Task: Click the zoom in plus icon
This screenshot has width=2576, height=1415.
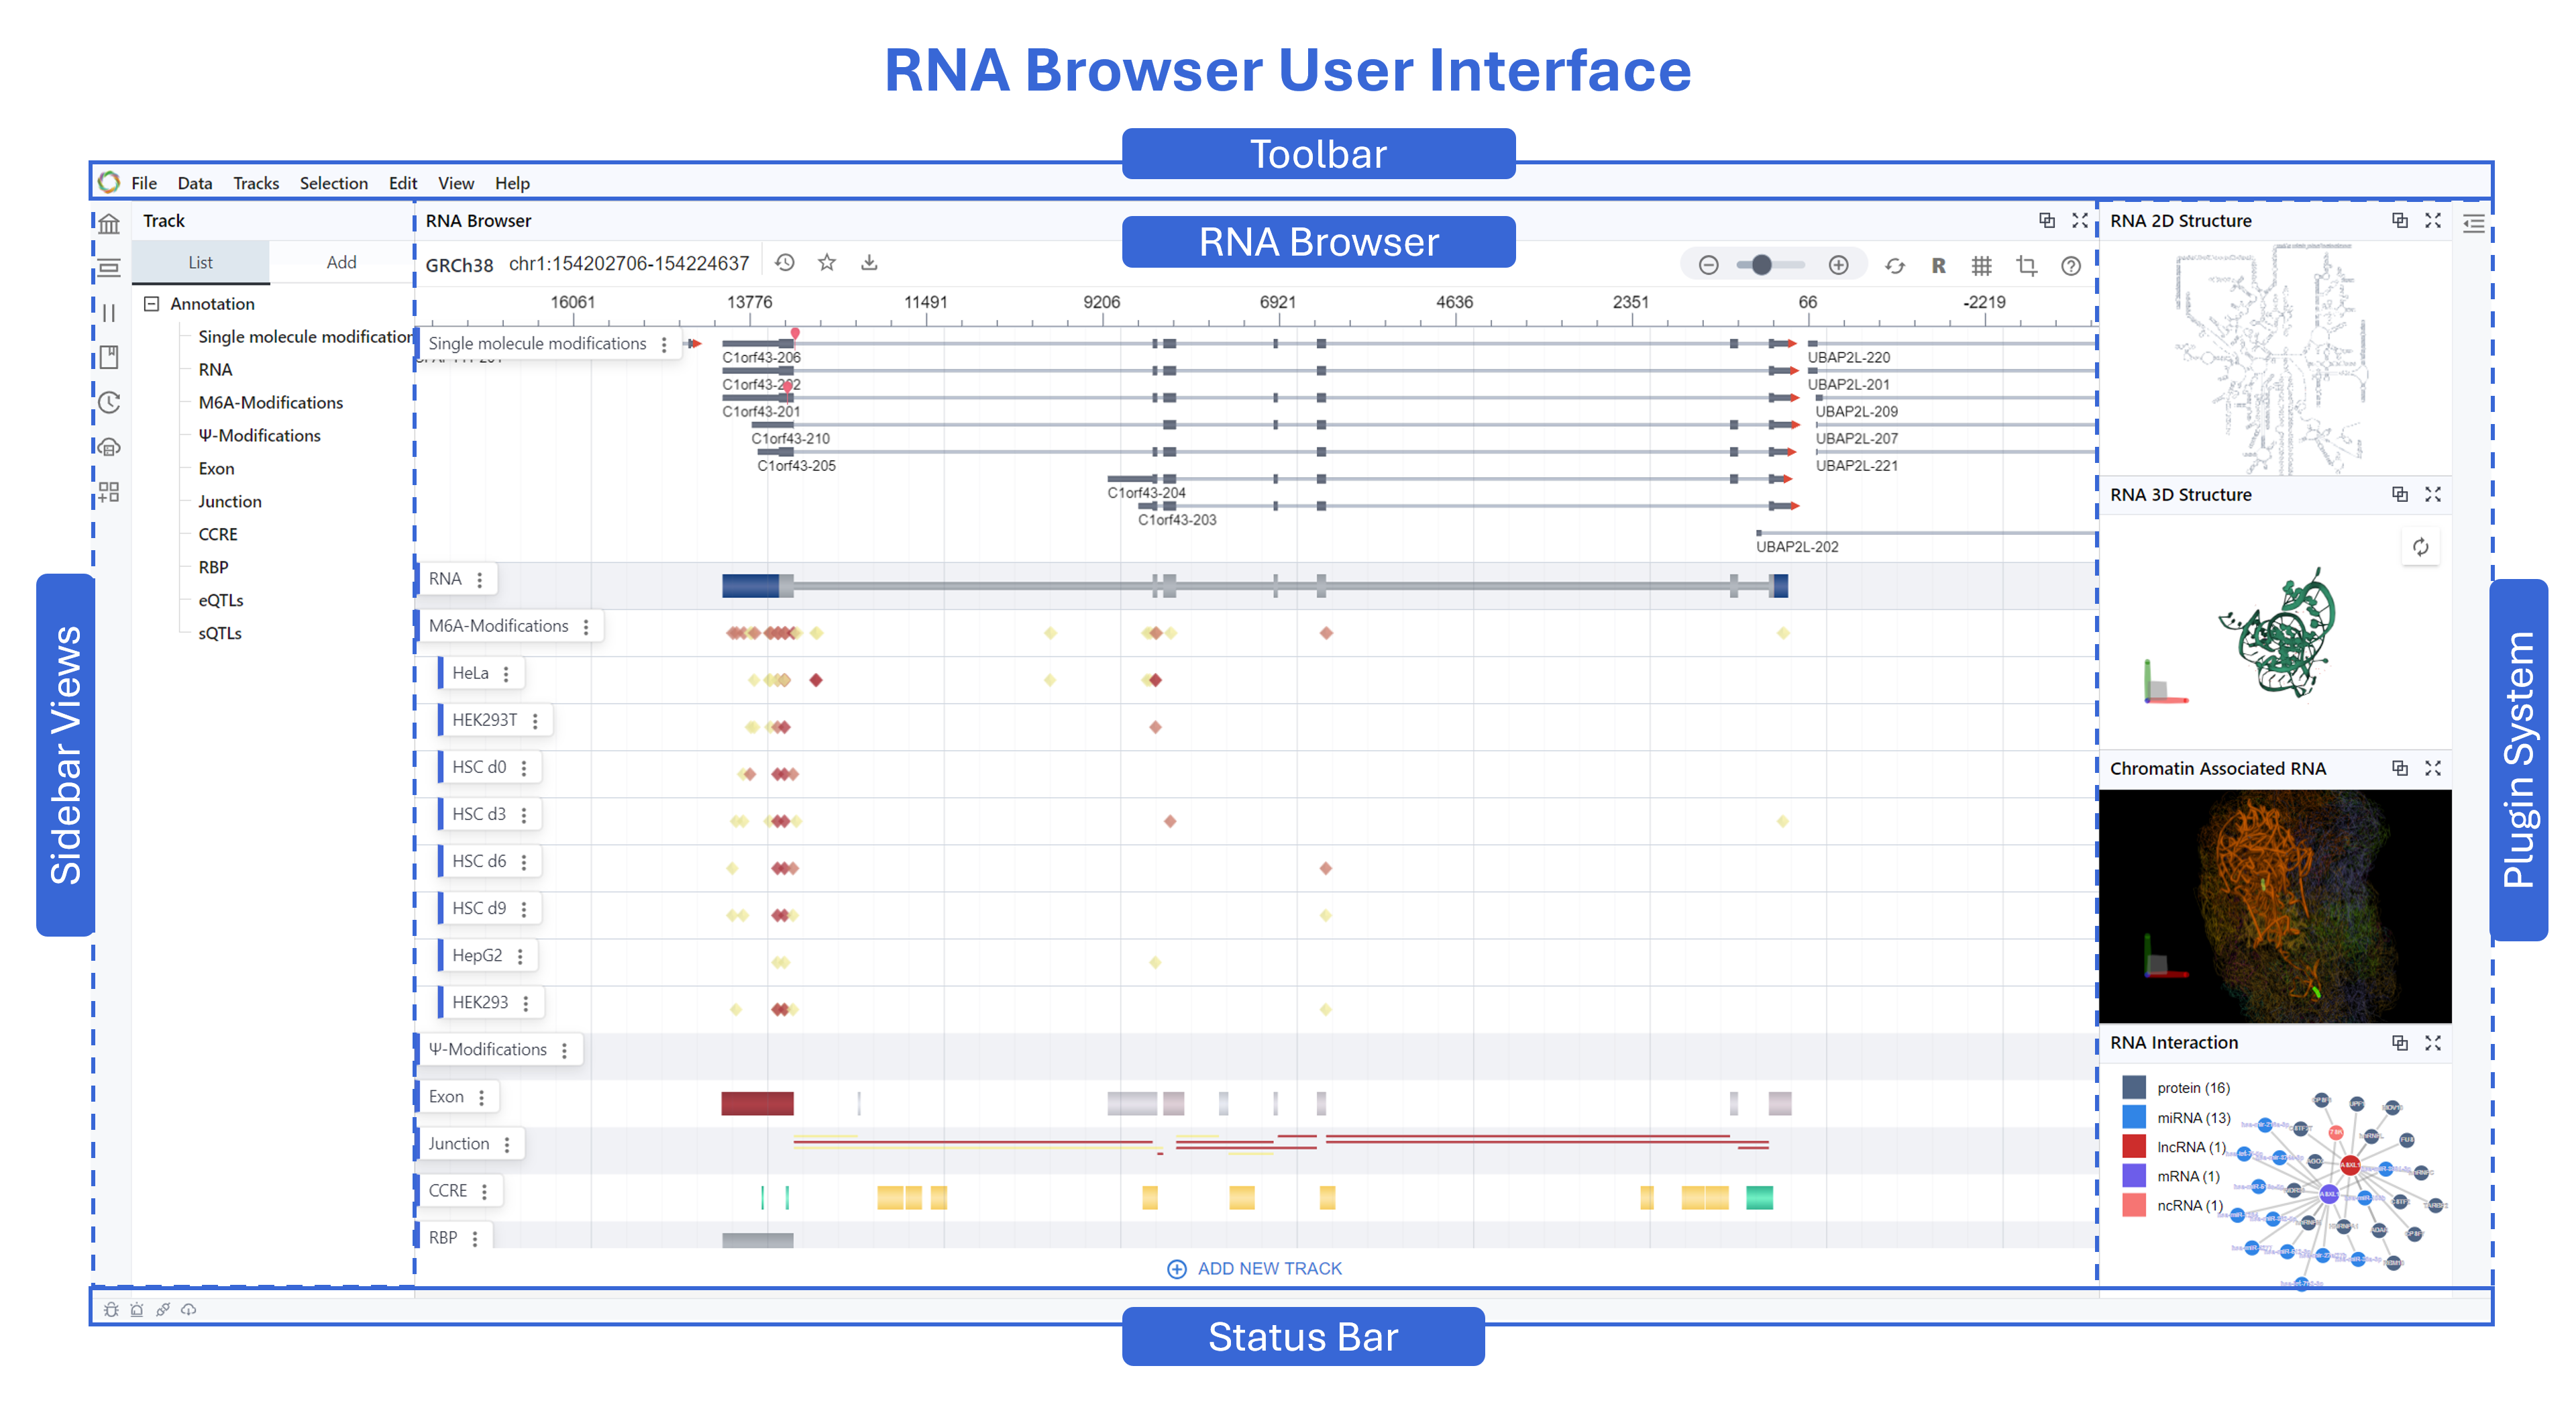Action: [x=1838, y=265]
